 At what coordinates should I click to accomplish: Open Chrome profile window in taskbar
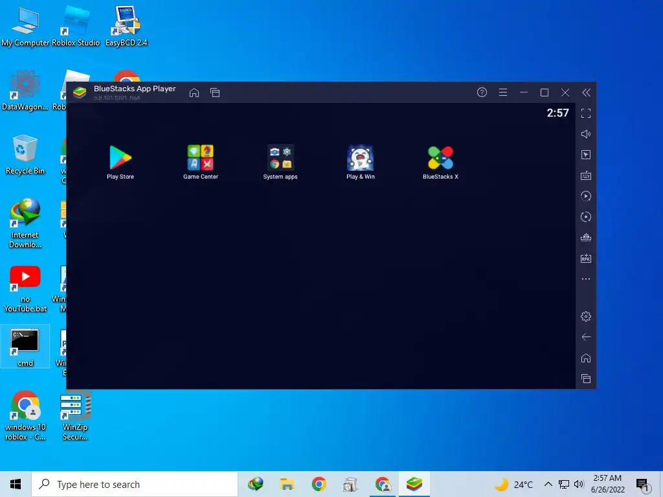(382, 484)
